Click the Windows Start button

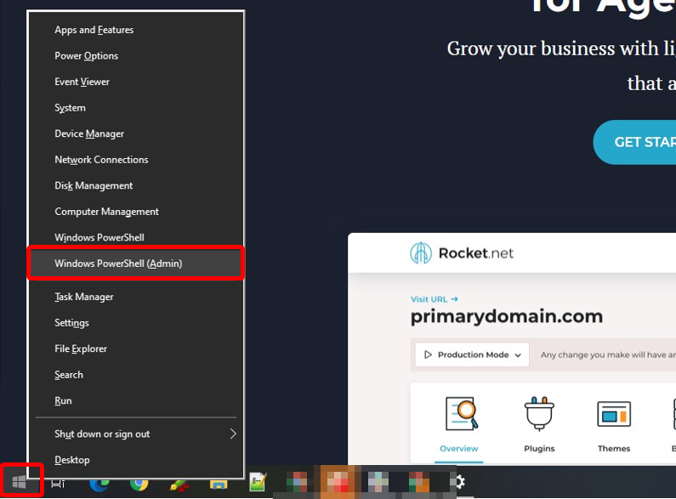click(20, 482)
